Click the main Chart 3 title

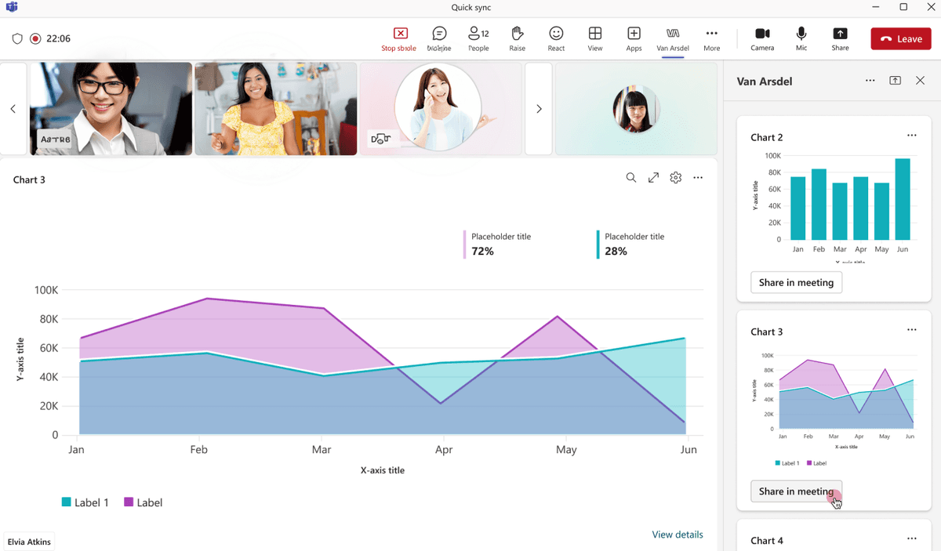29,179
